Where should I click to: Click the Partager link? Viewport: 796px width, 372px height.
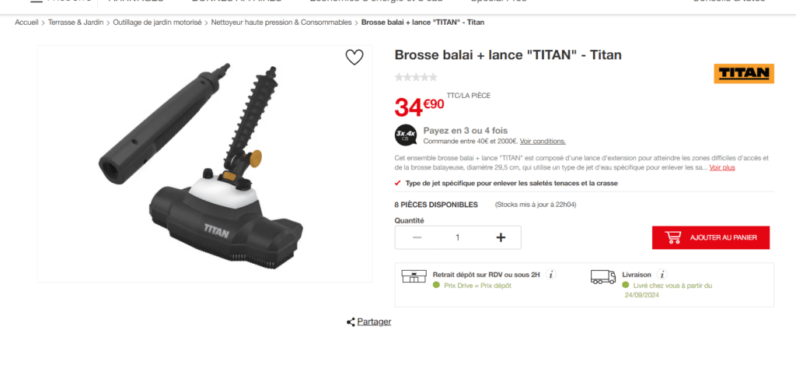point(374,321)
